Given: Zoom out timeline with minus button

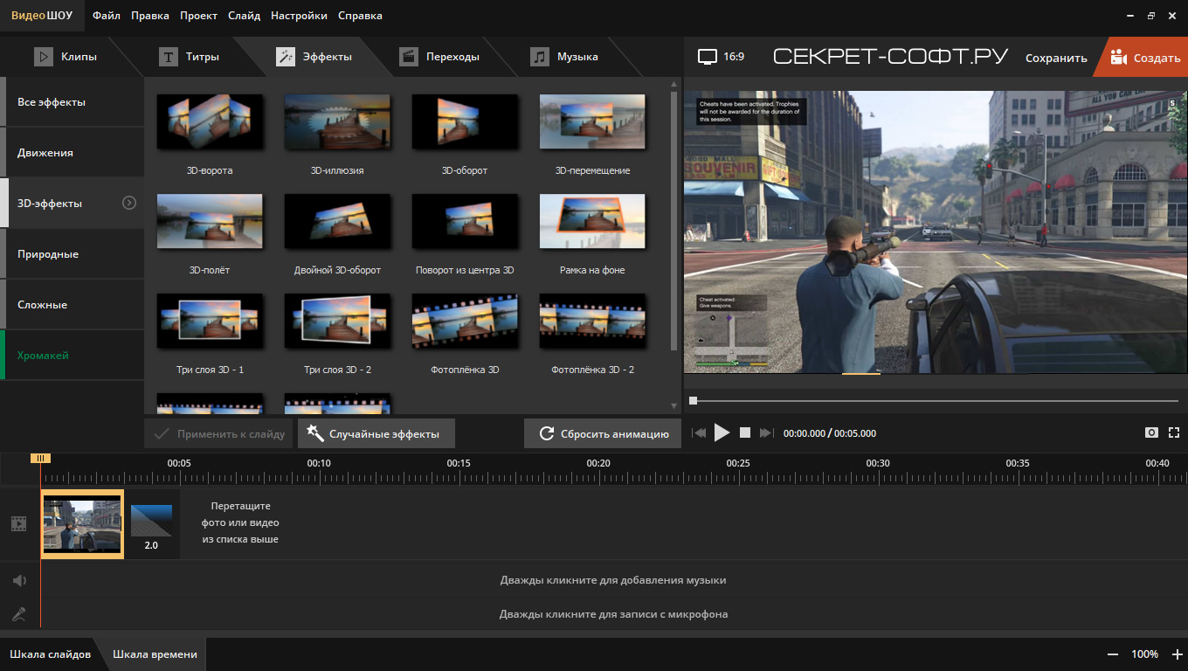Looking at the screenshot, I should pyautogui.click(x=1112, y=654).
